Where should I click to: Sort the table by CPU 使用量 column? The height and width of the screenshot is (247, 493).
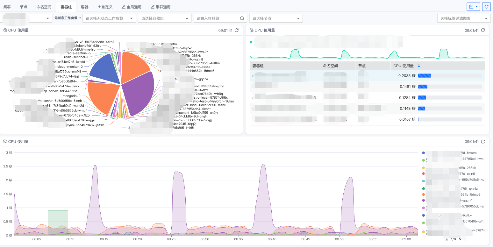point(419,66)
